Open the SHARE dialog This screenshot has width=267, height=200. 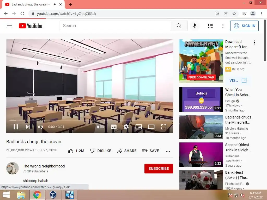[x=127, y=151]
